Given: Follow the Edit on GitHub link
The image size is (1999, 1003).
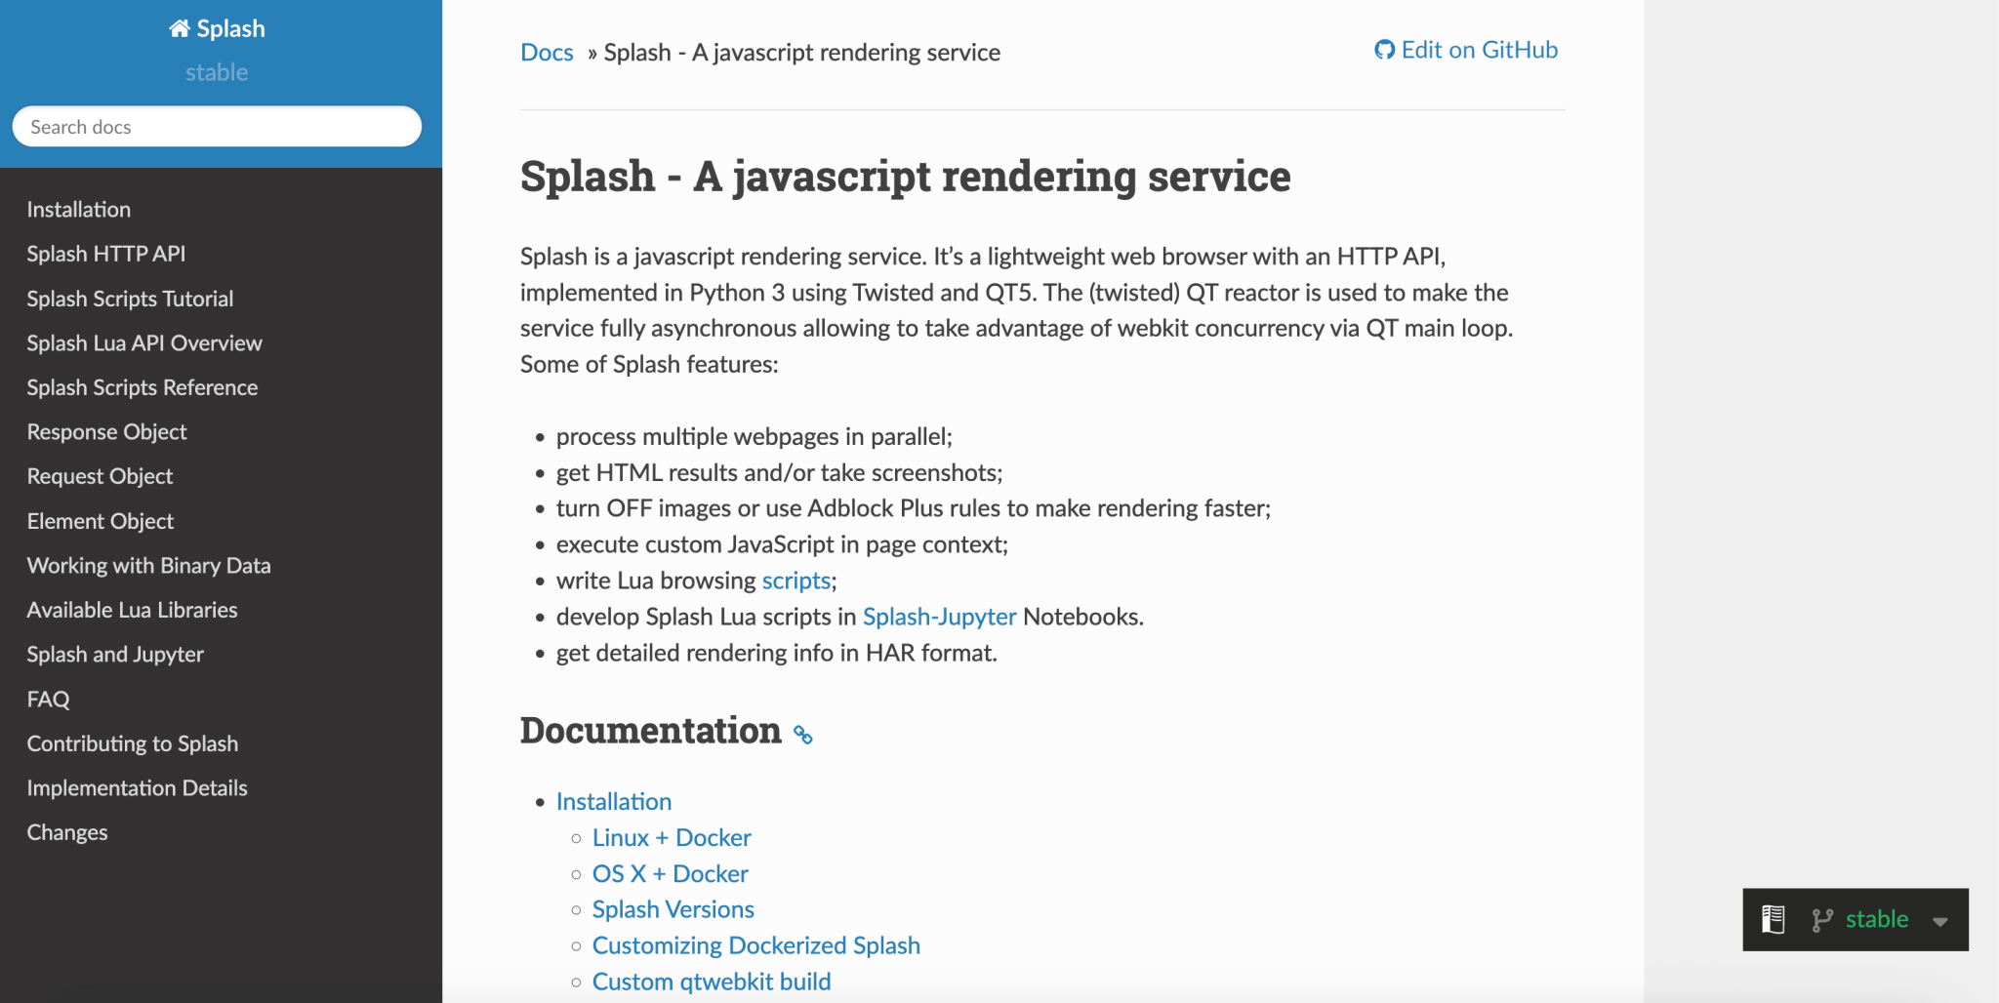Looking at the screenshot, I should [x=1478, y=50].
